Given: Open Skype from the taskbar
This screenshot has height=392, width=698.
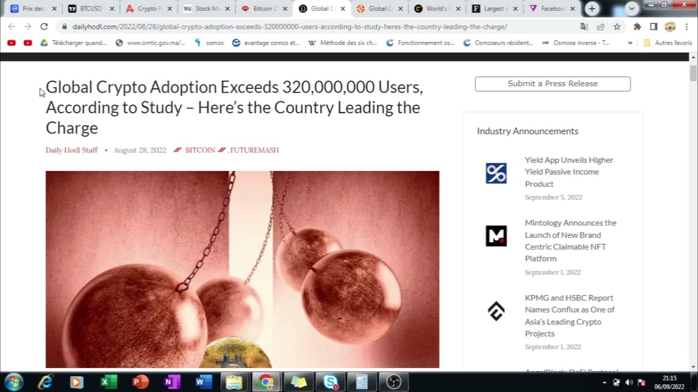Looking at the screenshot, I should pyautogui.click(x=330, y=382).
